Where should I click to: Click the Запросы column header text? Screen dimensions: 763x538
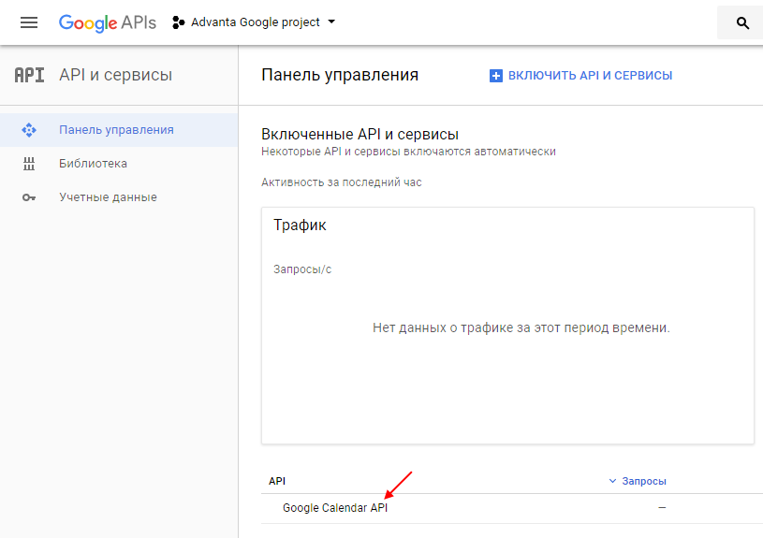pos(644,481)
